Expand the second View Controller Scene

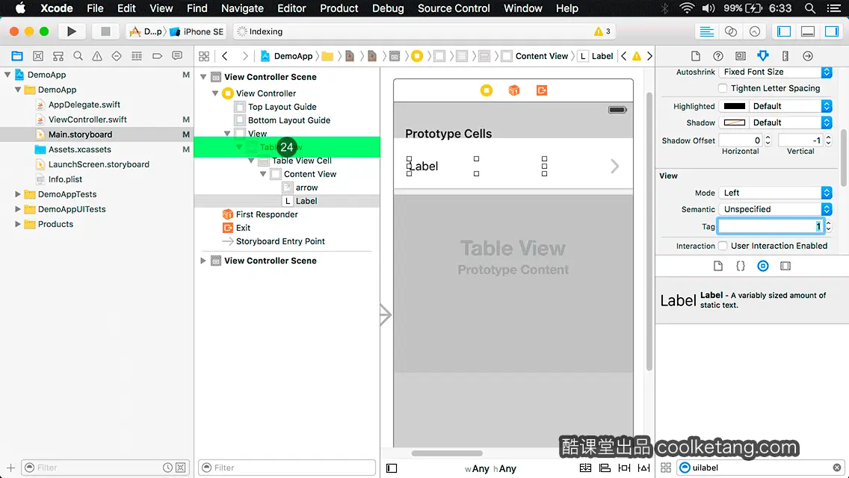point(203,261)
